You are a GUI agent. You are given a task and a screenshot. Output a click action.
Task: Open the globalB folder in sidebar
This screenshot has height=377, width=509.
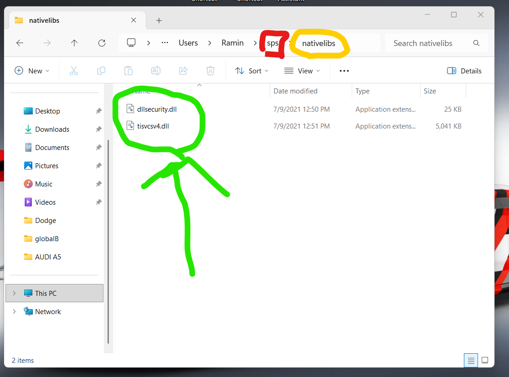[x=47, y=239]
